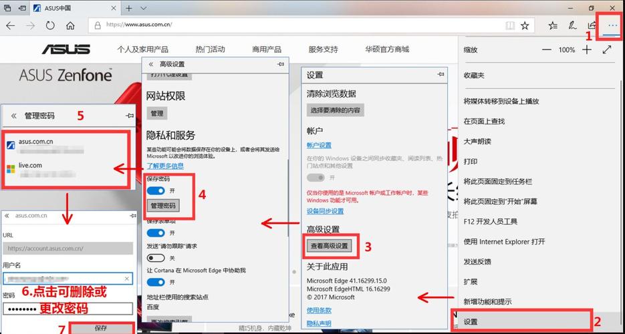Click the 高级设置 pane scrollbar
Screen dimensions: 625x334
point(288,197)
